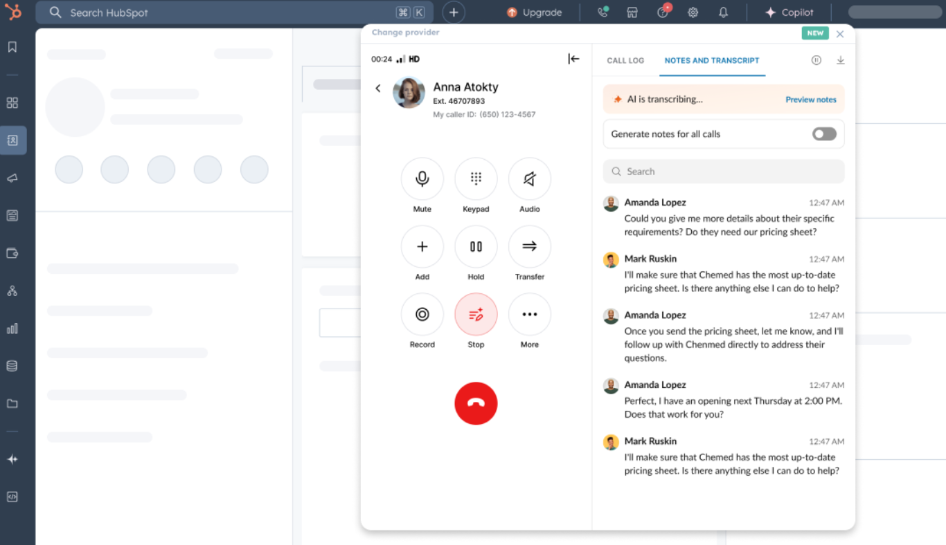The image size is (946, 545).
Task: Go back using the chevron next to Anna Atokty
Action: click(x=378, y=89)
